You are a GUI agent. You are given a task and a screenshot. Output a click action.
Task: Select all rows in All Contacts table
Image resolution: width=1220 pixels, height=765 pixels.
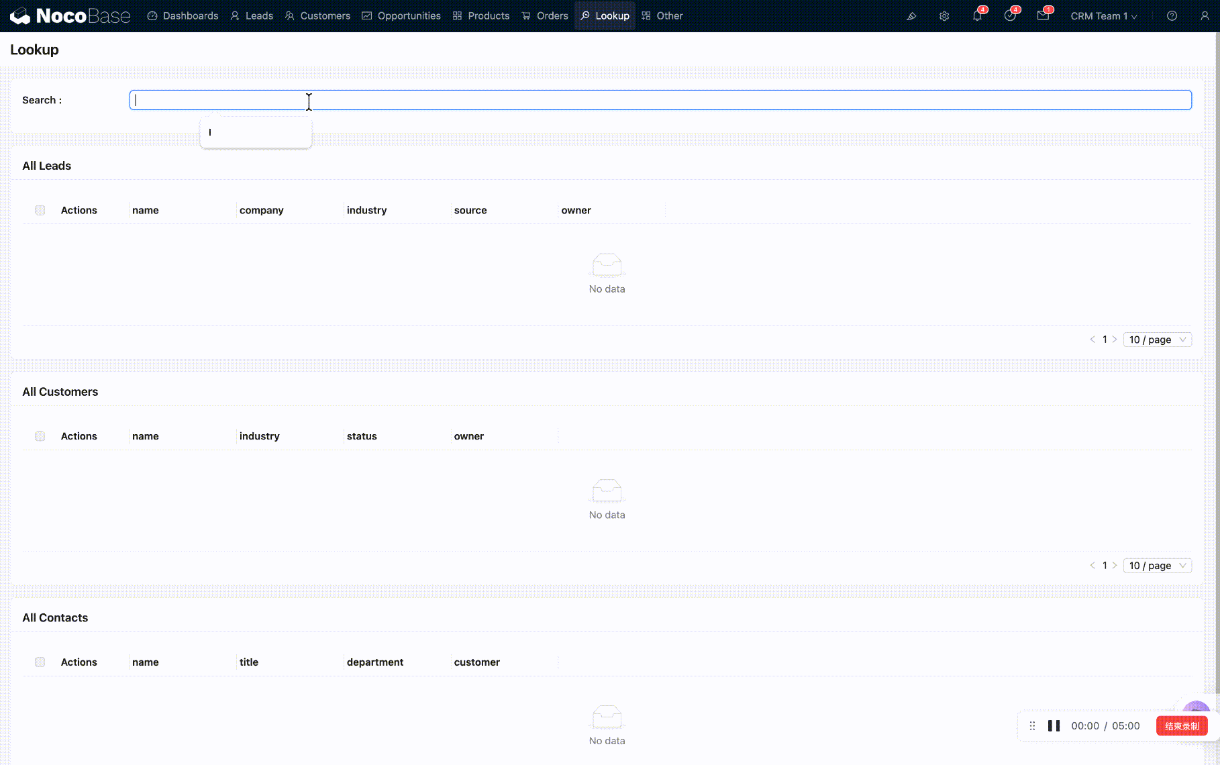pos(40,662)
